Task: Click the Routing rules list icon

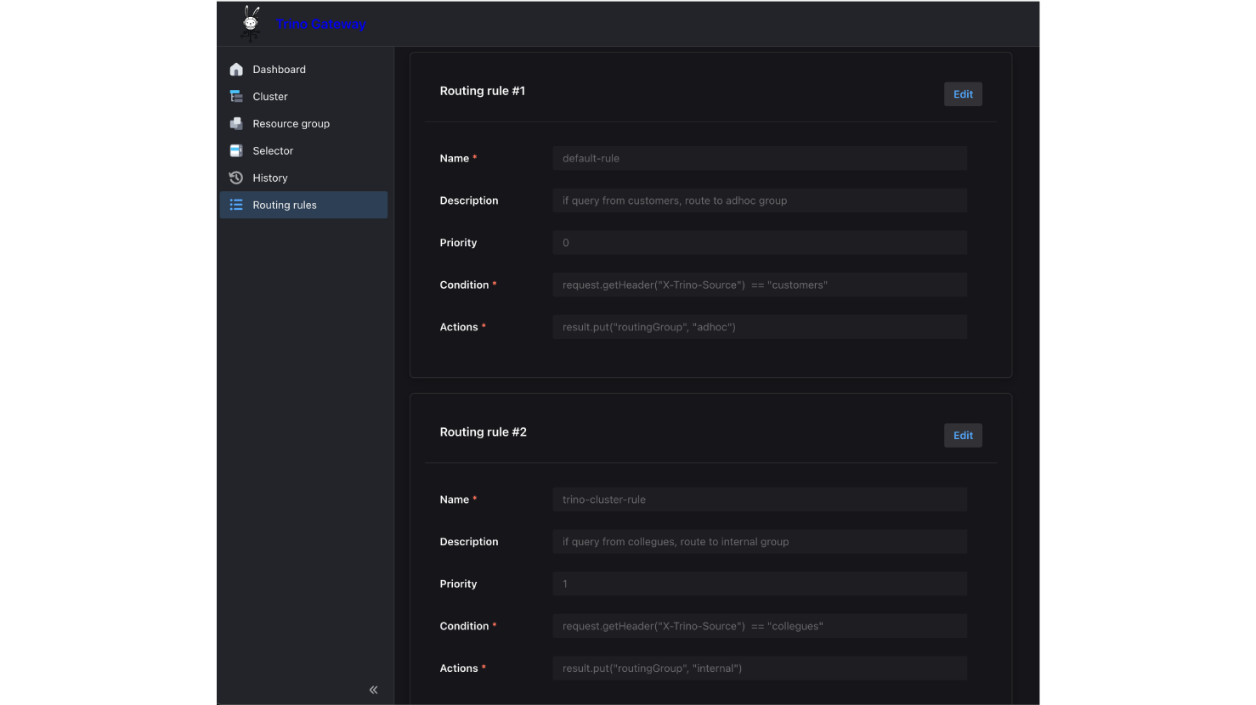Action: pyautogui.click(x=236, y=206)
